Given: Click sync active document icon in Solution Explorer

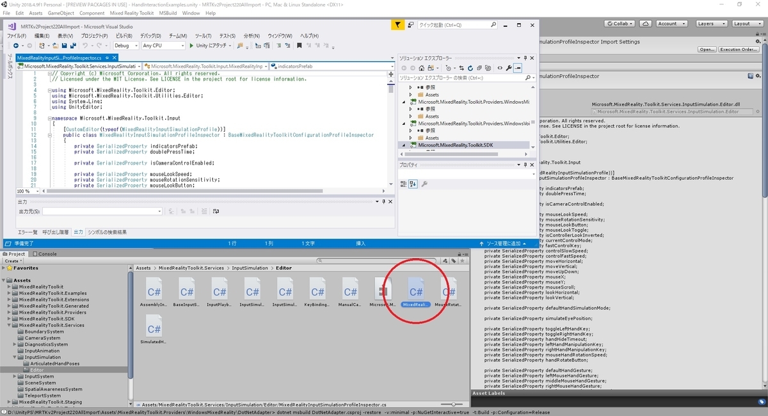Looking at the screenshot, I should (461, 68).
